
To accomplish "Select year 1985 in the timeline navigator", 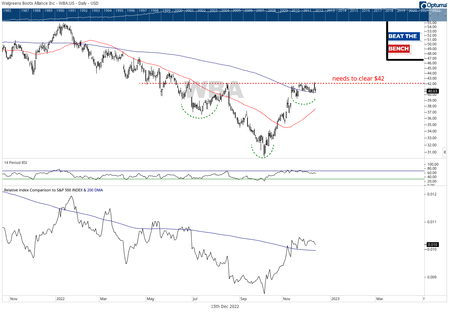I will pos(7,11).
